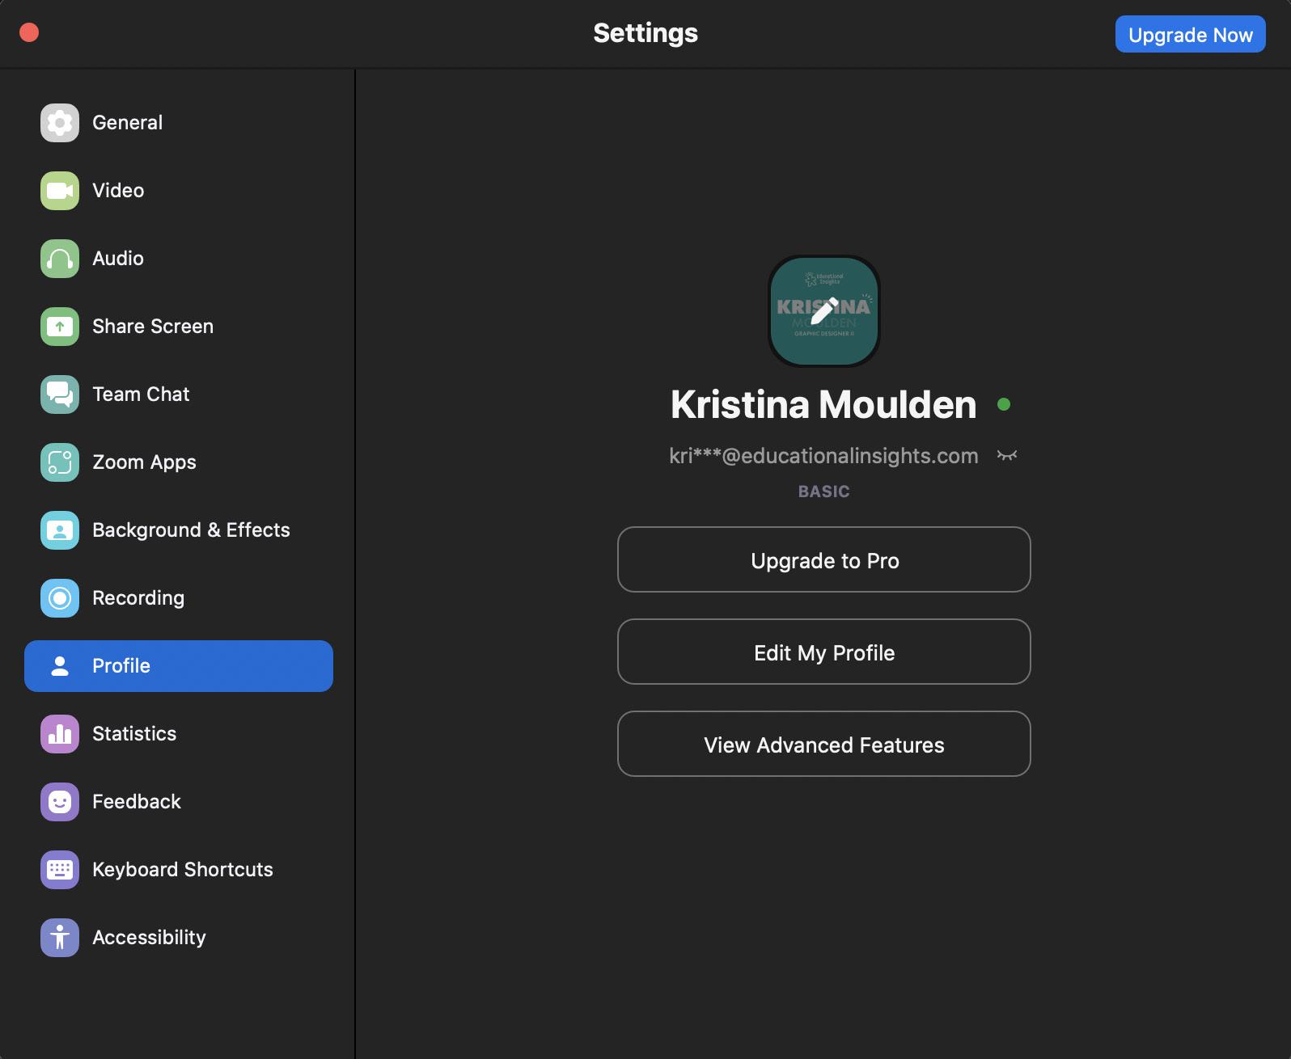Click the "BASIC" plan label

pyautogui.click(x=824, y=492)
